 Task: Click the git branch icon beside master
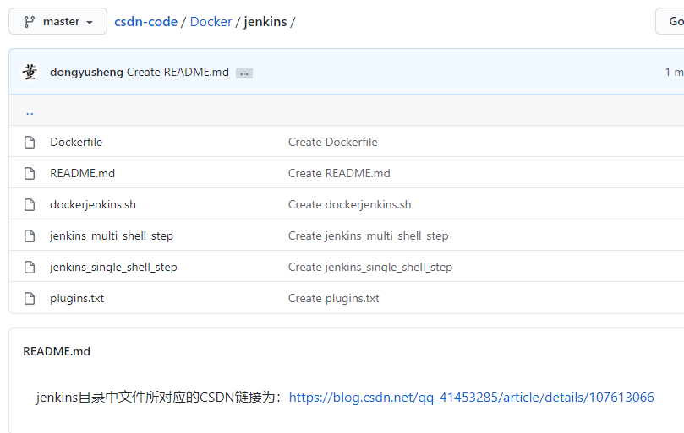[x=30, y=22]
